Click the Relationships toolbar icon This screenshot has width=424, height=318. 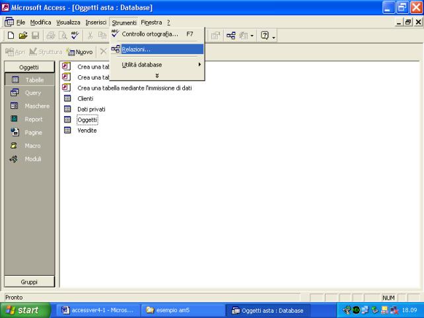point(230,36)
